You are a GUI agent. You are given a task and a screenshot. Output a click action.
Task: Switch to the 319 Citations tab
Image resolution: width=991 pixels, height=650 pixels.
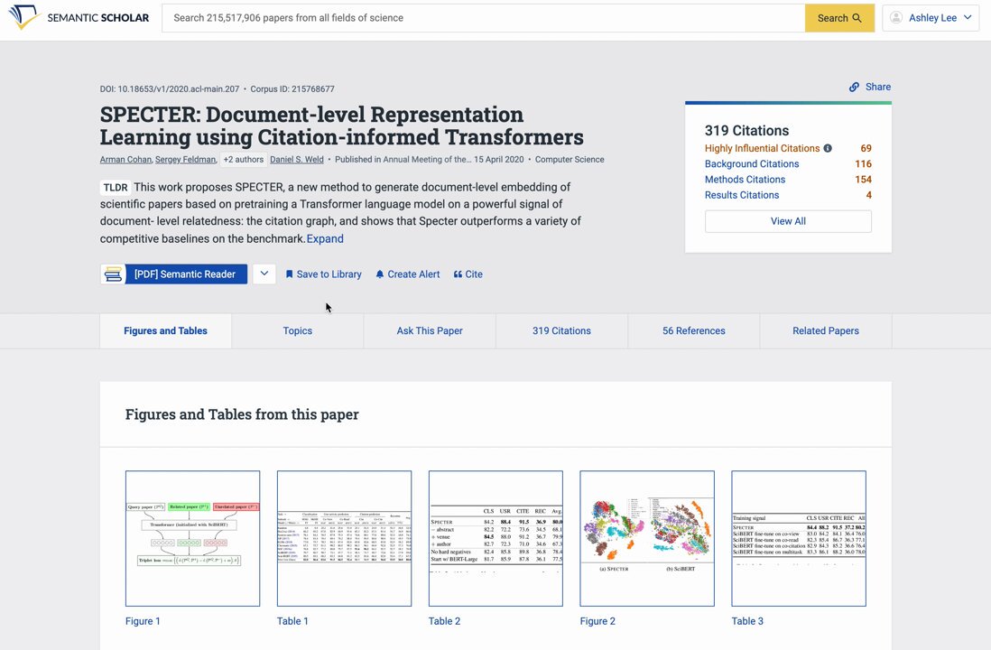(x=562, y=330)
